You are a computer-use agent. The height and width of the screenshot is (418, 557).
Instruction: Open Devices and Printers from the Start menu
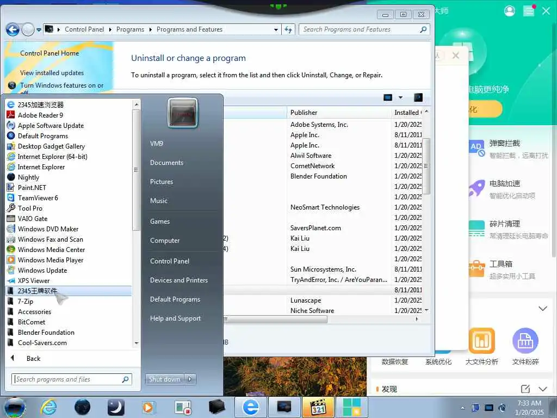coord(178,280)
